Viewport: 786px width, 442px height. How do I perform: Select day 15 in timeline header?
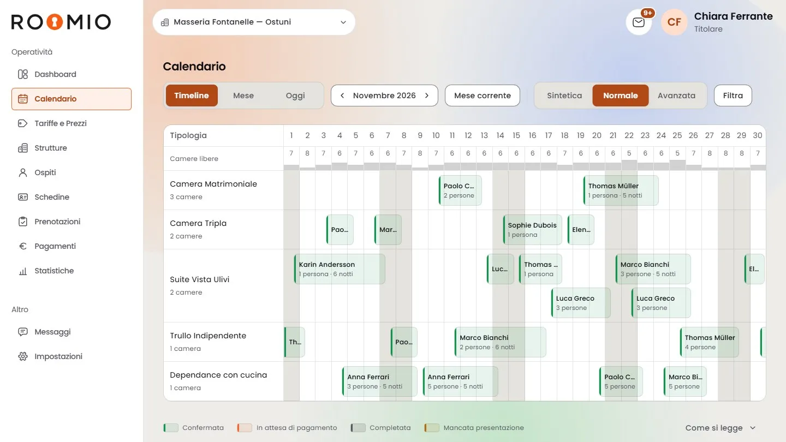point(516,135)
